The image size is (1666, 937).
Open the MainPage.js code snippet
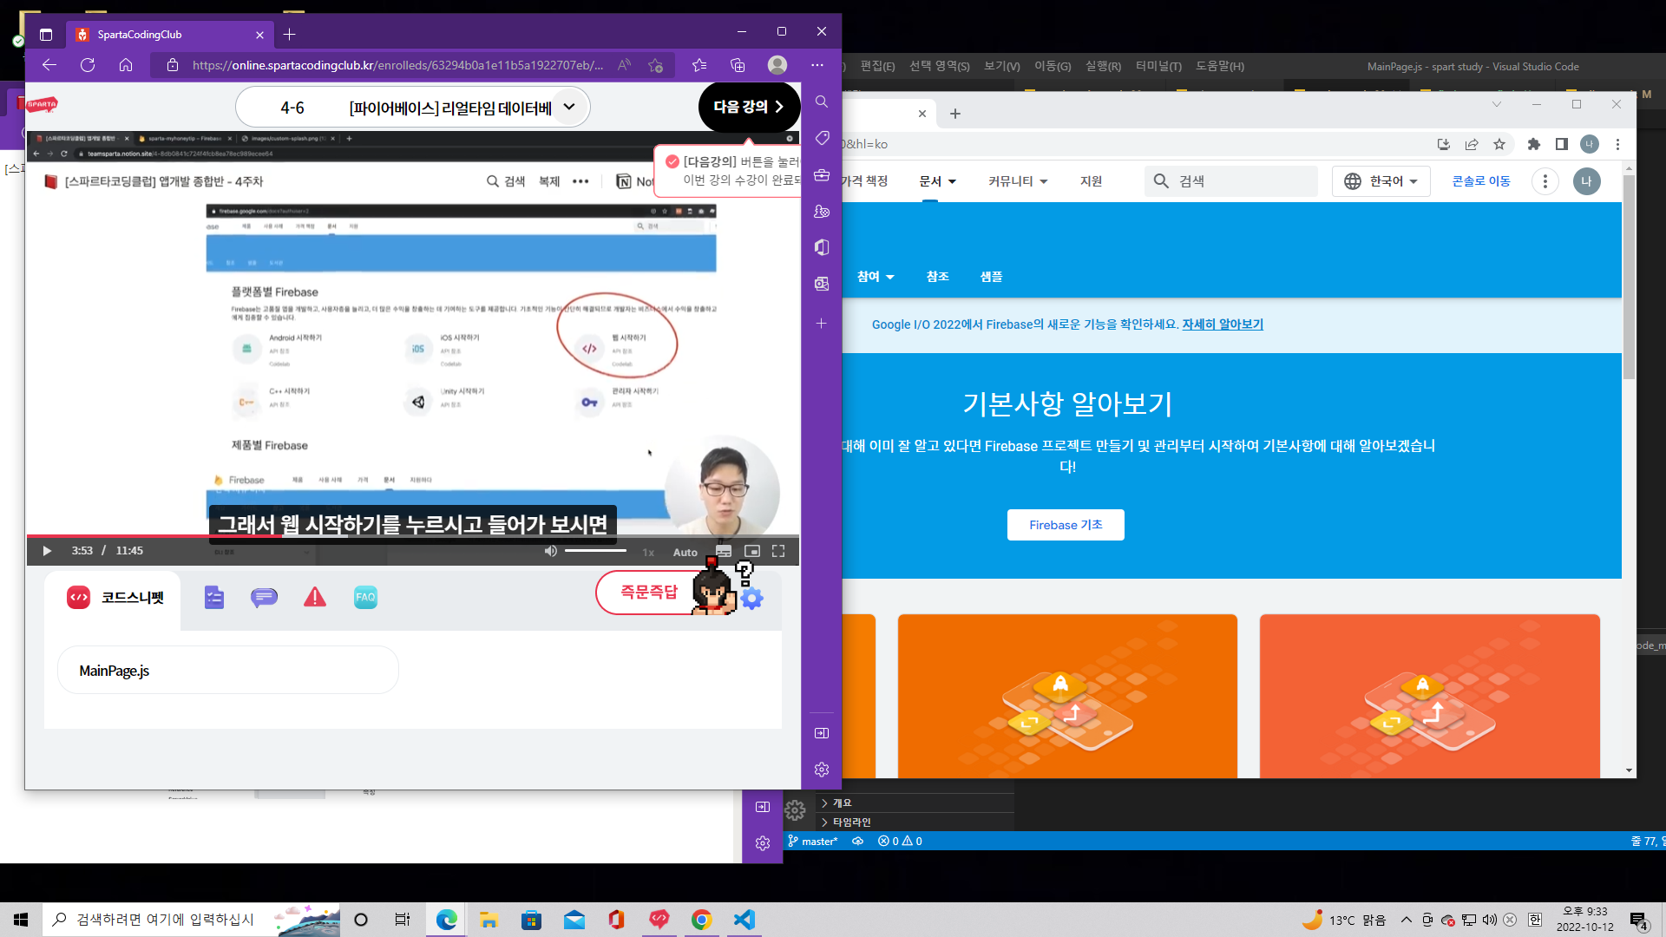(x=227, y=671)
